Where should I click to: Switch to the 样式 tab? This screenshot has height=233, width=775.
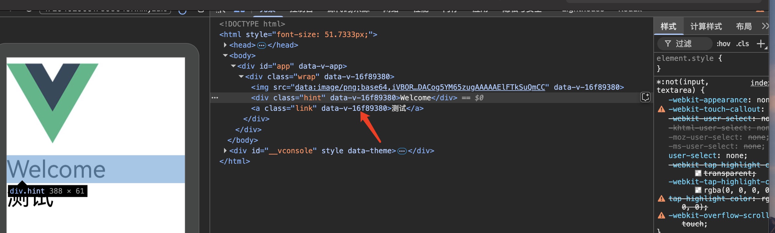(668, 26)
